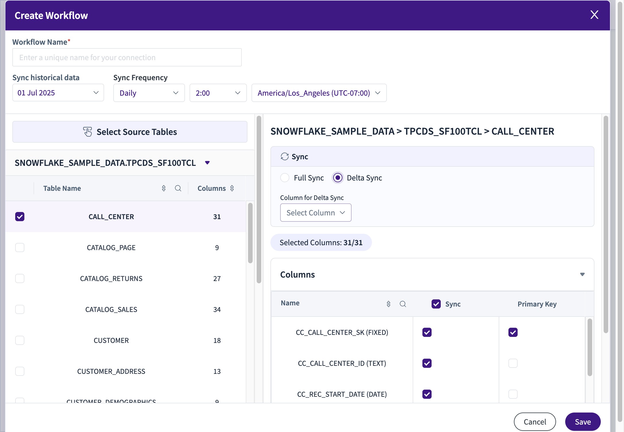Screen dimensions: 624x432
Task: Click the Sync refresh icon in panel header
Action: click(x=284, y=156)
